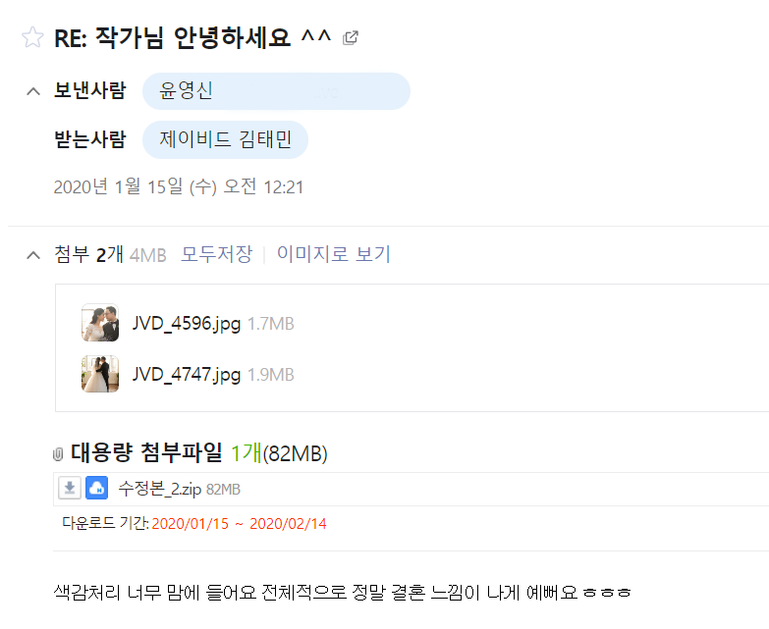The image size is (769, 629).
Task: Open the JVD_4747.jpg thumbnail preview
Action: tap(100, 374)
